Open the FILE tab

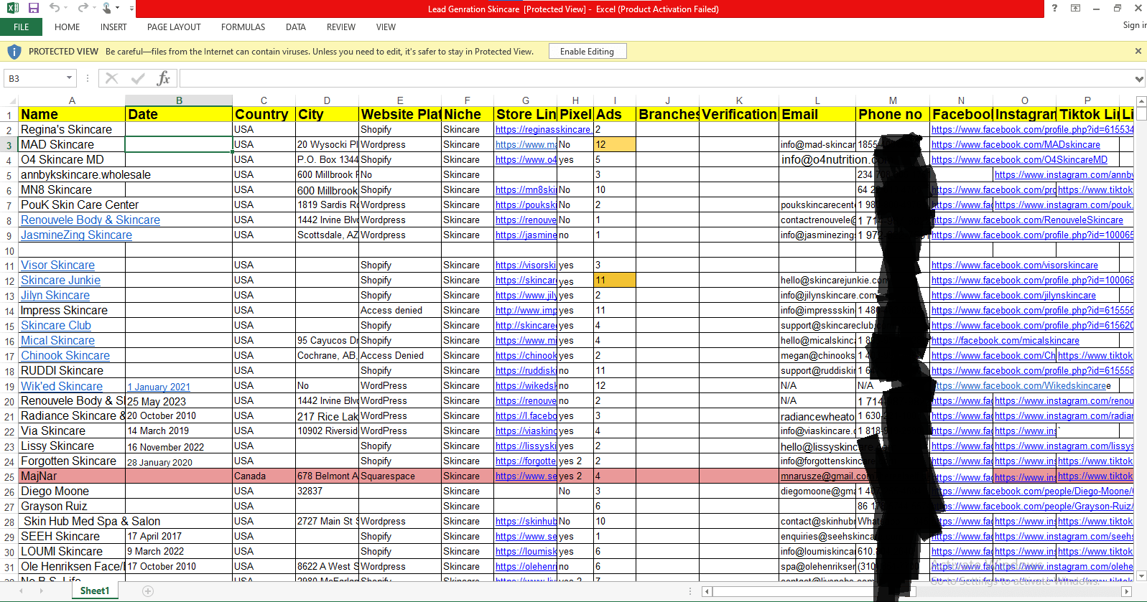click(x=22, y=27)
